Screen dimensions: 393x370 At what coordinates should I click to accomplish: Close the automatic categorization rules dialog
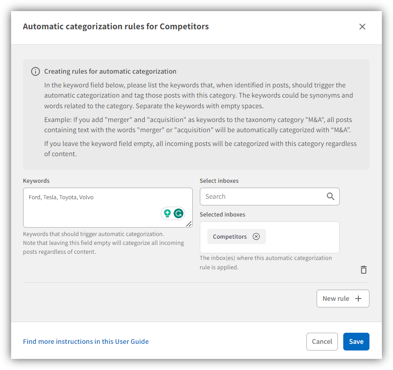[x=362, y=27]
